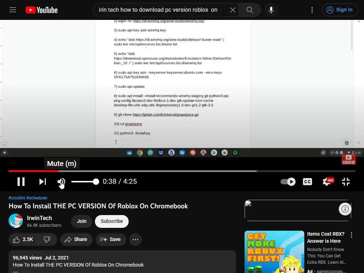Viewport: 364px width, 273px height.
Task: Click 96,945 views Jul 2, 2021 text
Action: point(41,258)
